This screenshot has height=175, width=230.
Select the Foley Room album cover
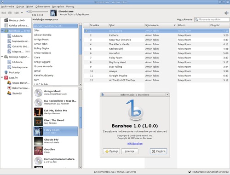(x=38, y=131)
